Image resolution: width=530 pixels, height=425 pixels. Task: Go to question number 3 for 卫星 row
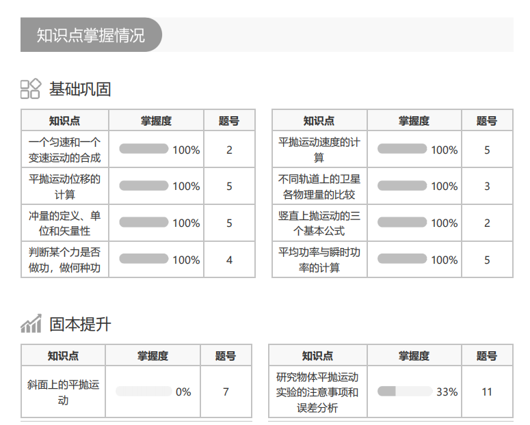click(487, 187)
